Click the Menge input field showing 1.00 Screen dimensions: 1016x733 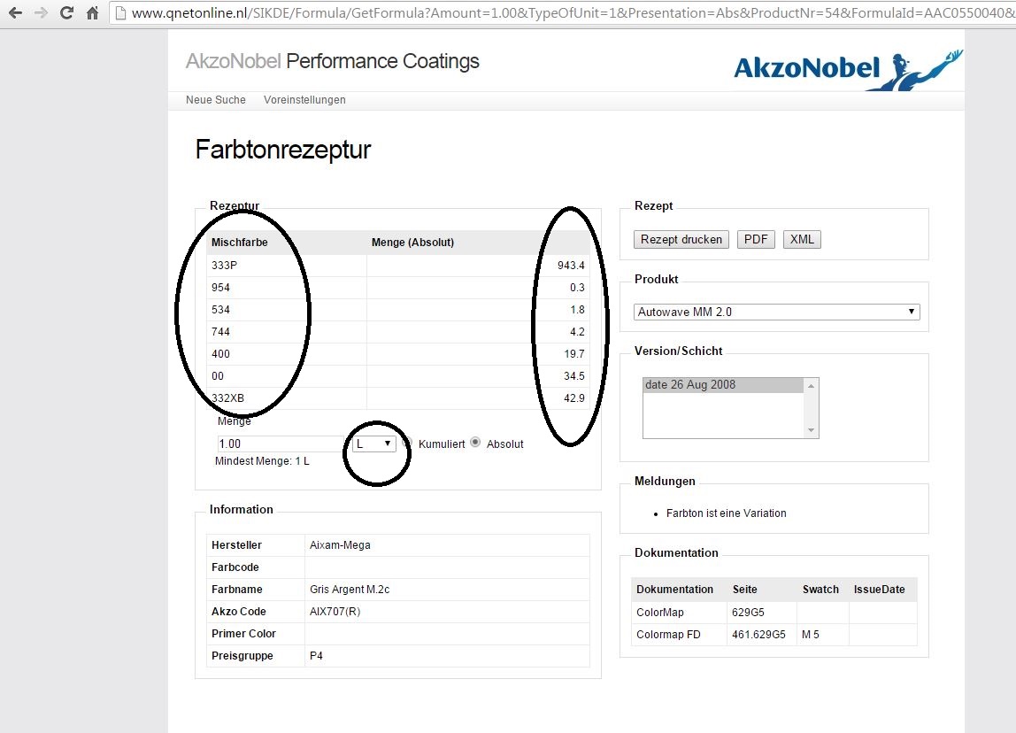pos(280,444)
